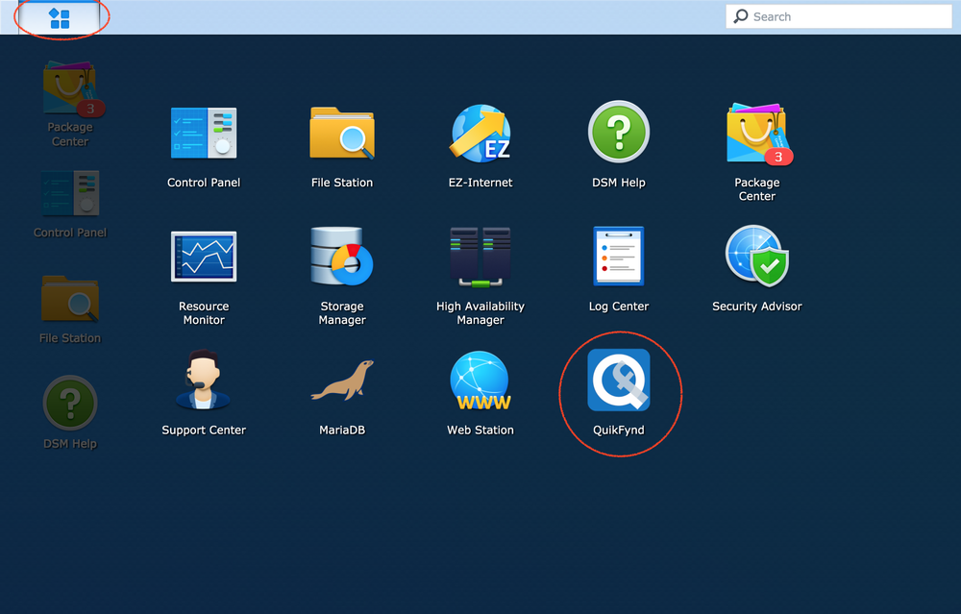The height and width of the screenshot is (614, 961).
Task: Open Support Center
Action: [204, 393]
